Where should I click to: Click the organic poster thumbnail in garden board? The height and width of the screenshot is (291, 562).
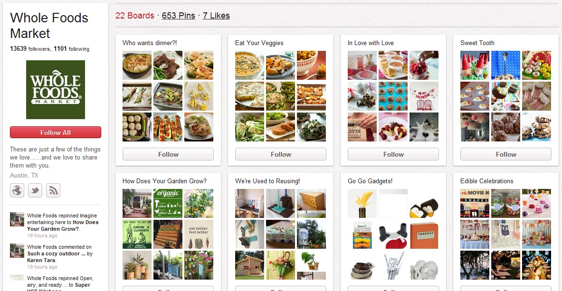coord(168,204)
